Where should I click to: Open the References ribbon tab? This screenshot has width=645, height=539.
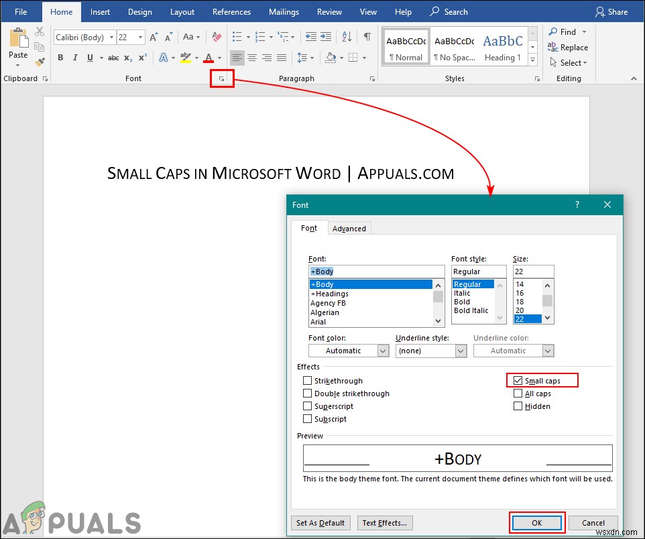[231, 11]
